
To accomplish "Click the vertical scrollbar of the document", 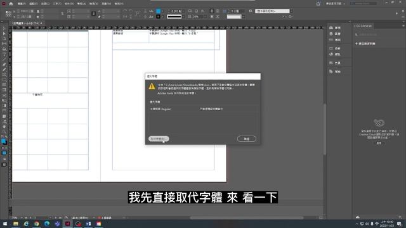I will 325,129.
